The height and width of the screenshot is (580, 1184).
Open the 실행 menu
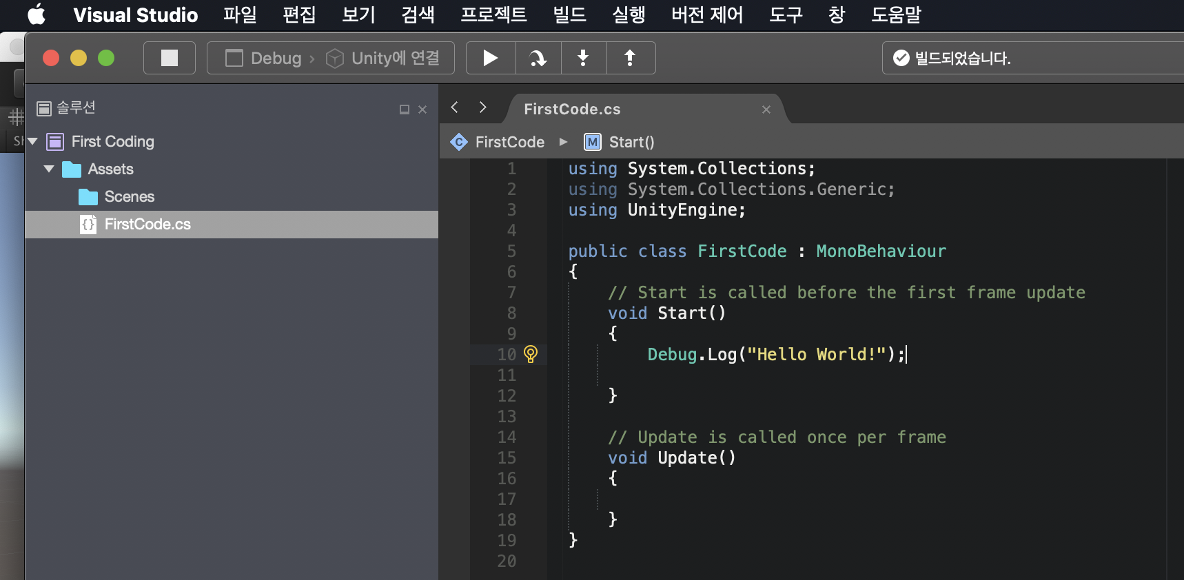click(629, 15)
